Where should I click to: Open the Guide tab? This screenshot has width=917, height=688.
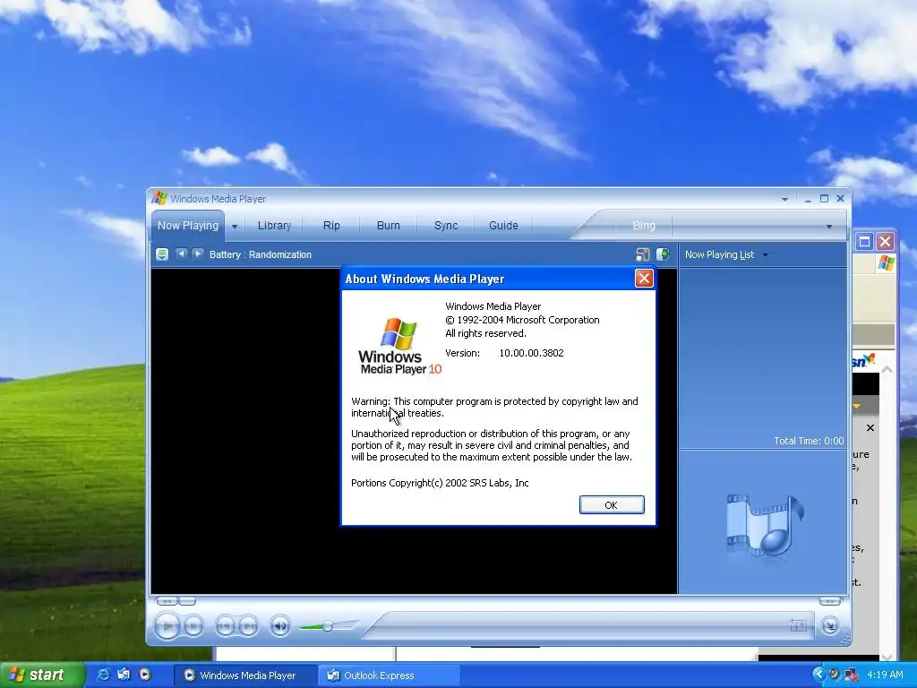503,225
